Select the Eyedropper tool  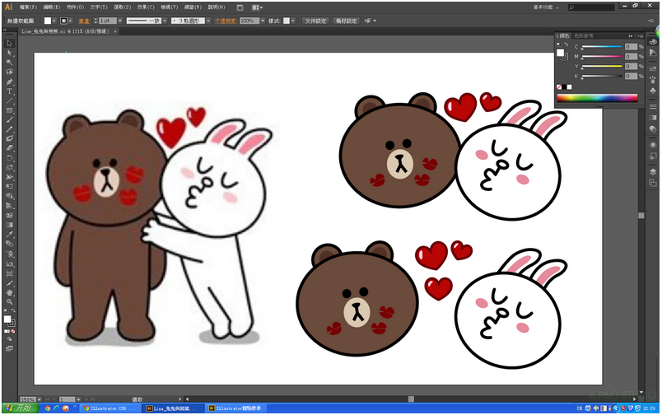tap(9, 235)
